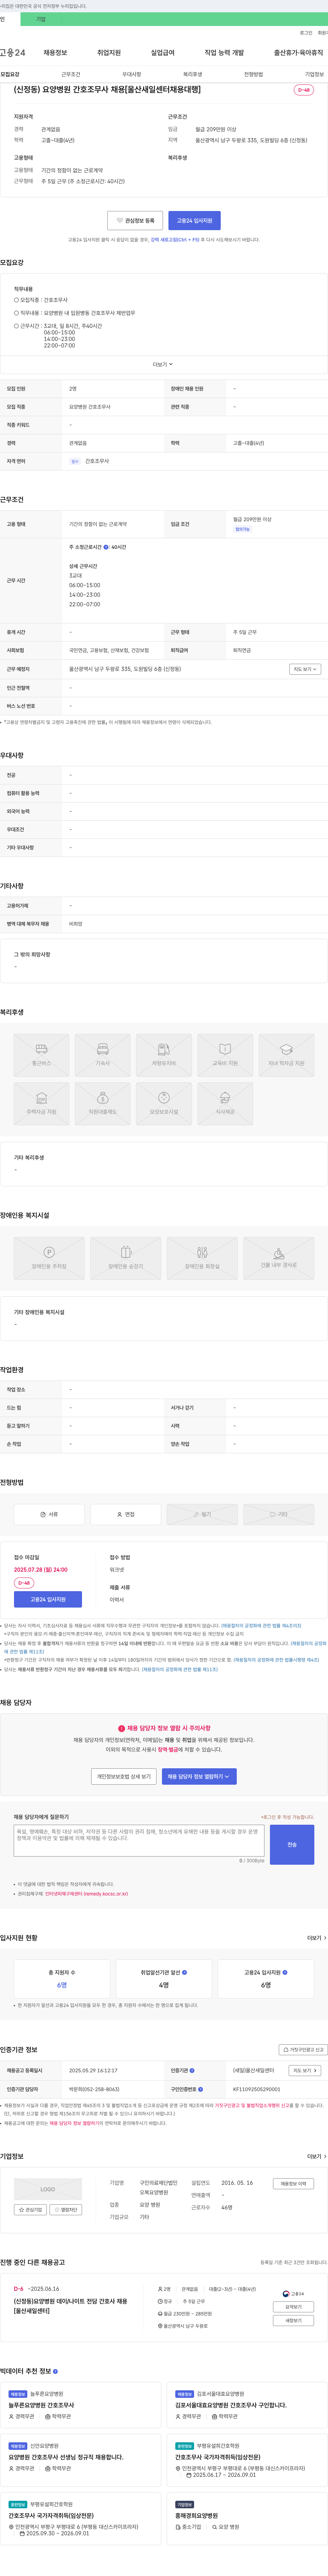Click info icon next to 고용24 입사지원 count
Screen dimensions: 328x2576
coord(285,1973)
